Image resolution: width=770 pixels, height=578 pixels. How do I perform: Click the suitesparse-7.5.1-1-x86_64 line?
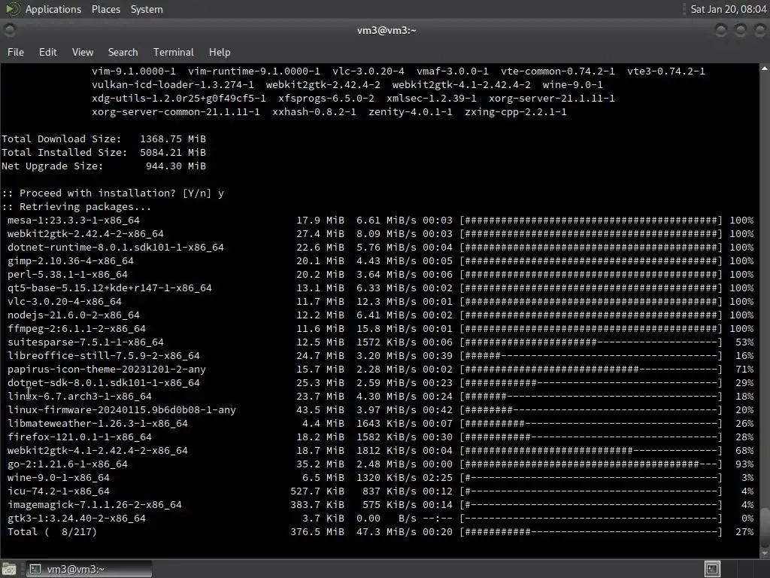pyautogui.click(x=380, y=342)
